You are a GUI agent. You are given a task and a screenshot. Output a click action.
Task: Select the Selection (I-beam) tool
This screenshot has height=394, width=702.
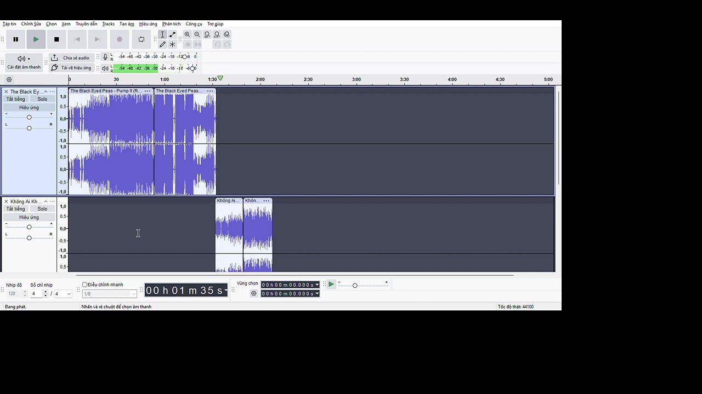click(162, 34)
